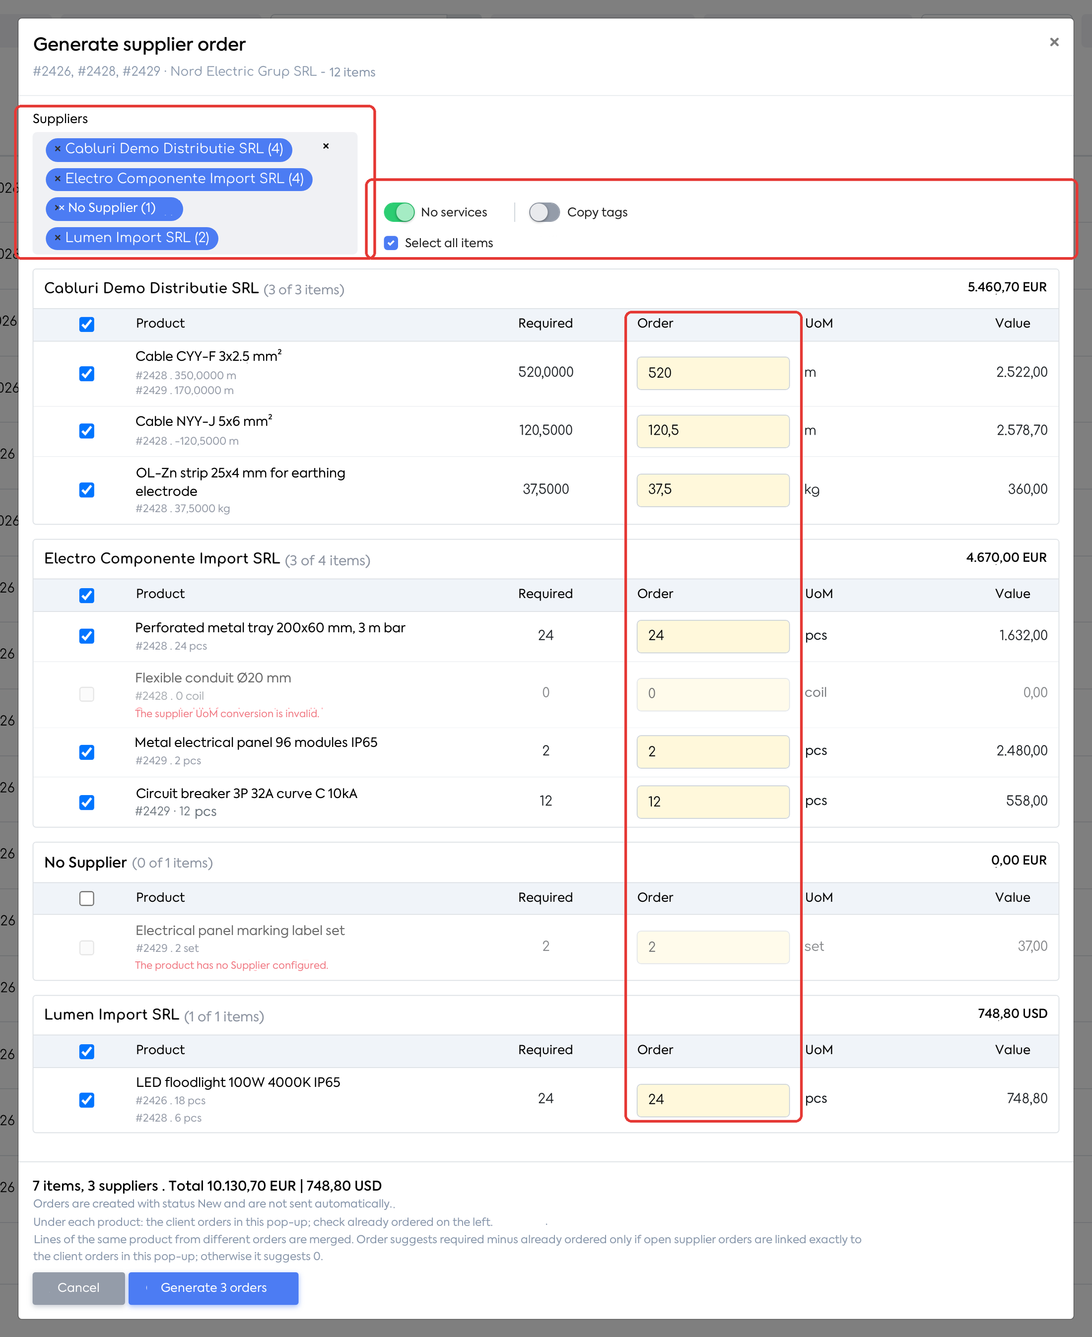Remove Electro Componente Import SRL tag

[57, 179]
